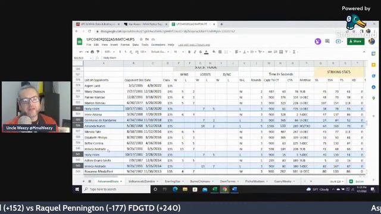381x214 pixels.
Task: Open a new browser tab with plus
Action: click(221, 24)
